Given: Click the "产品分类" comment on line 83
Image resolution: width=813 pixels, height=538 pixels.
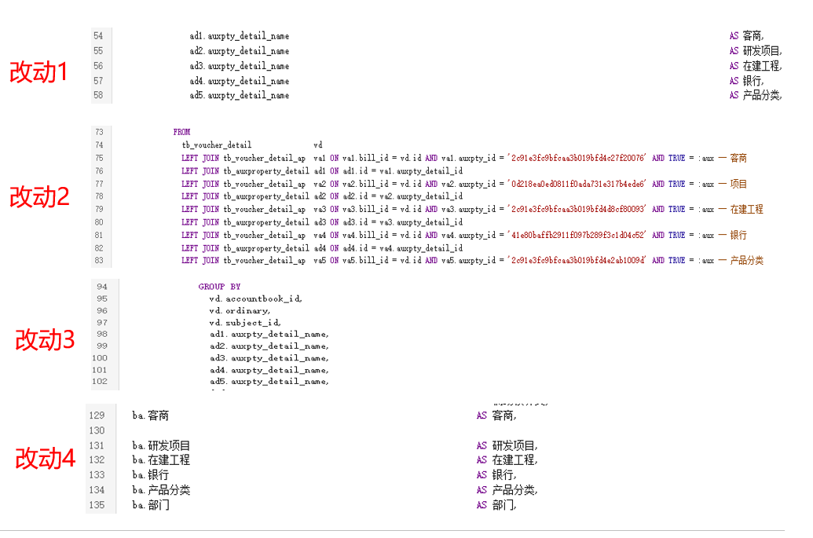Looking at the screenshot, I should click(x=747, y=261).
